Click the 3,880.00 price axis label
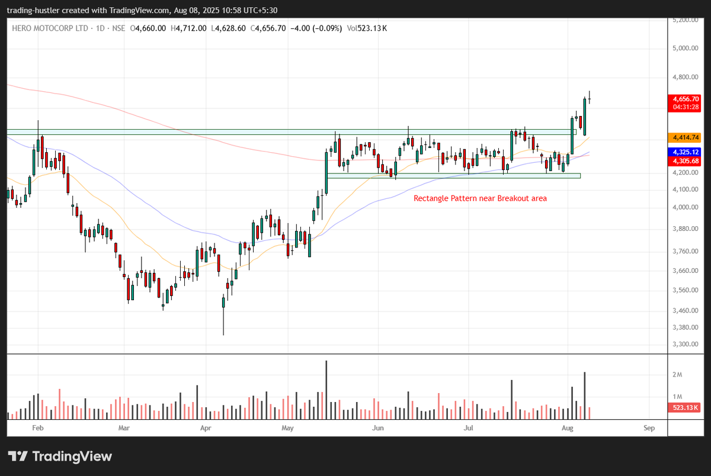711x476 pixels. [684, 229]
